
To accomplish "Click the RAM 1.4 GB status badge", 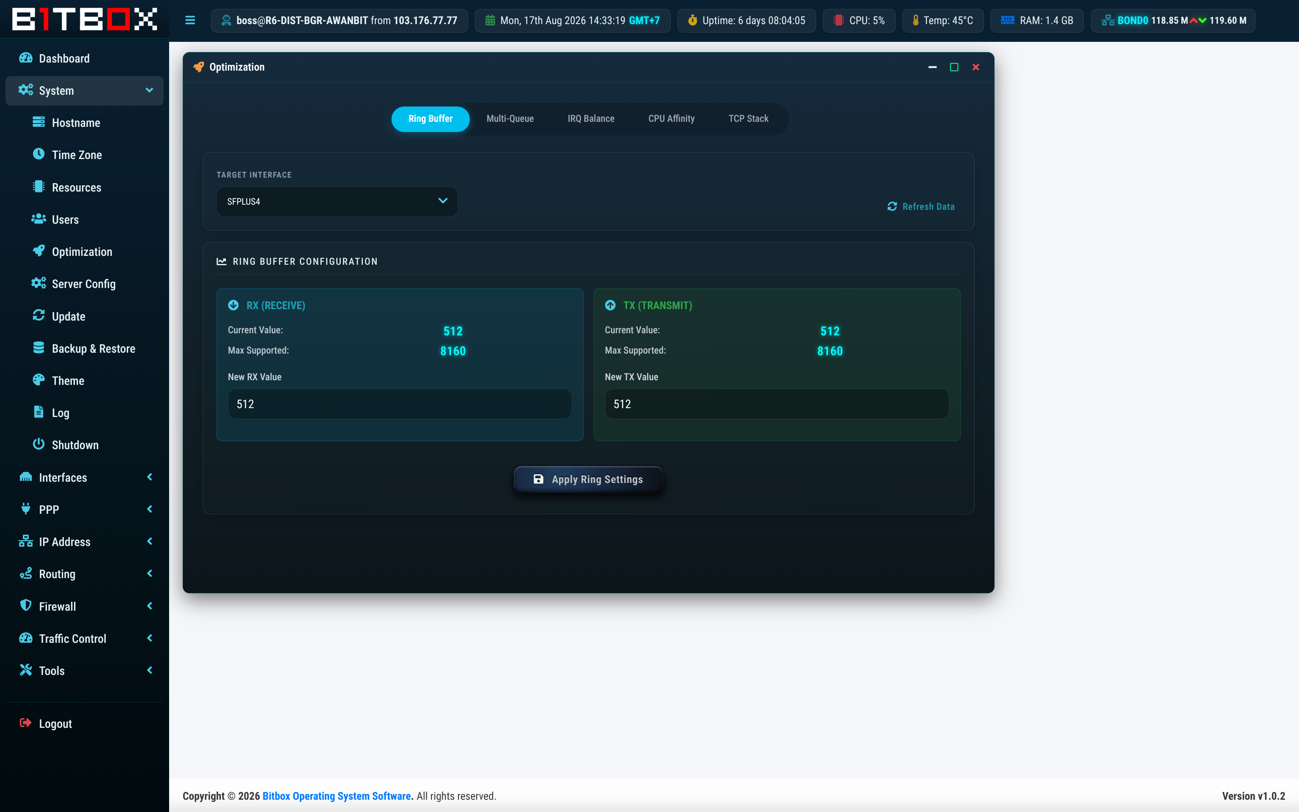I will click(1036, 20).
